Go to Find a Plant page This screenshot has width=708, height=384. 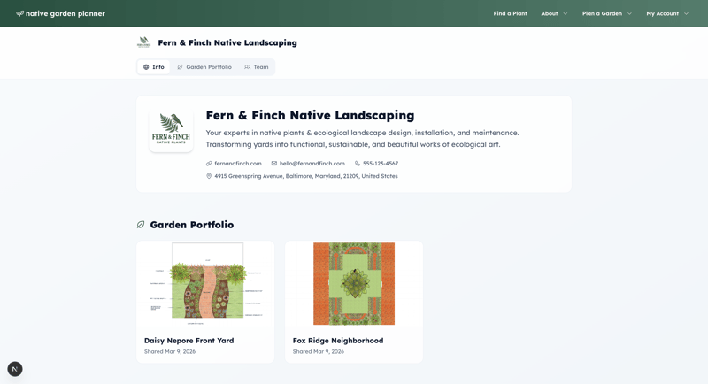point(510,13)
